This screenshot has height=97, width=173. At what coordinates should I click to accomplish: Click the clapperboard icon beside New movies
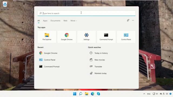point(91,60)
